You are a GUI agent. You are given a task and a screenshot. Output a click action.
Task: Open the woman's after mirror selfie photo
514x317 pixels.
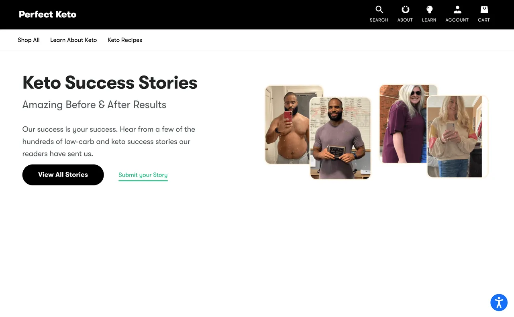457,136
